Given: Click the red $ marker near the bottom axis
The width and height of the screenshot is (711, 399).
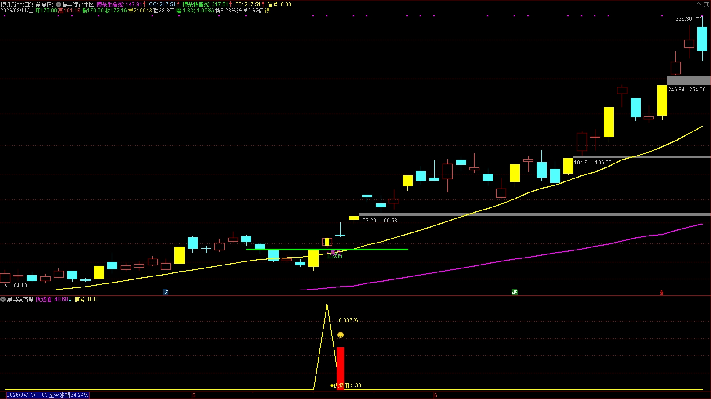Looking at the screenshot, I should [x=662, y=293].
